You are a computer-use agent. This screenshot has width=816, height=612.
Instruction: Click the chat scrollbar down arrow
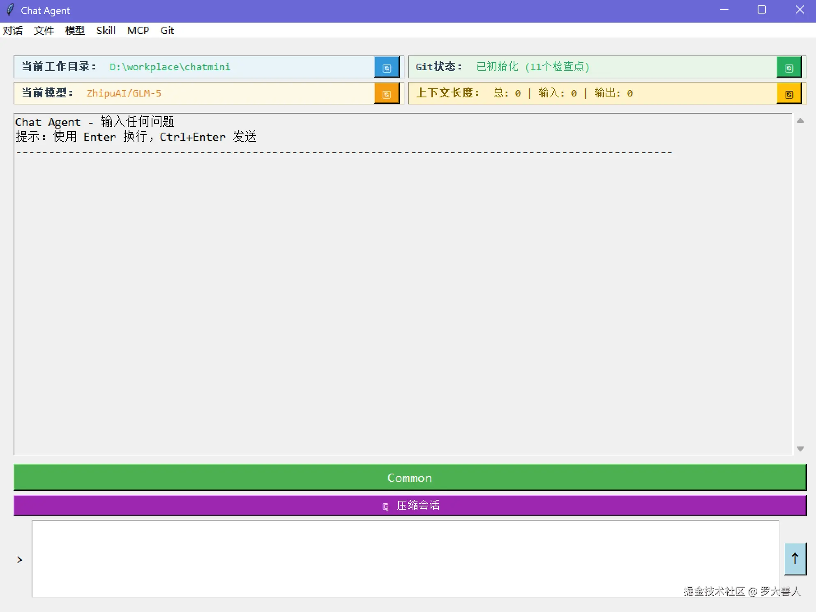tap(800, 449)
